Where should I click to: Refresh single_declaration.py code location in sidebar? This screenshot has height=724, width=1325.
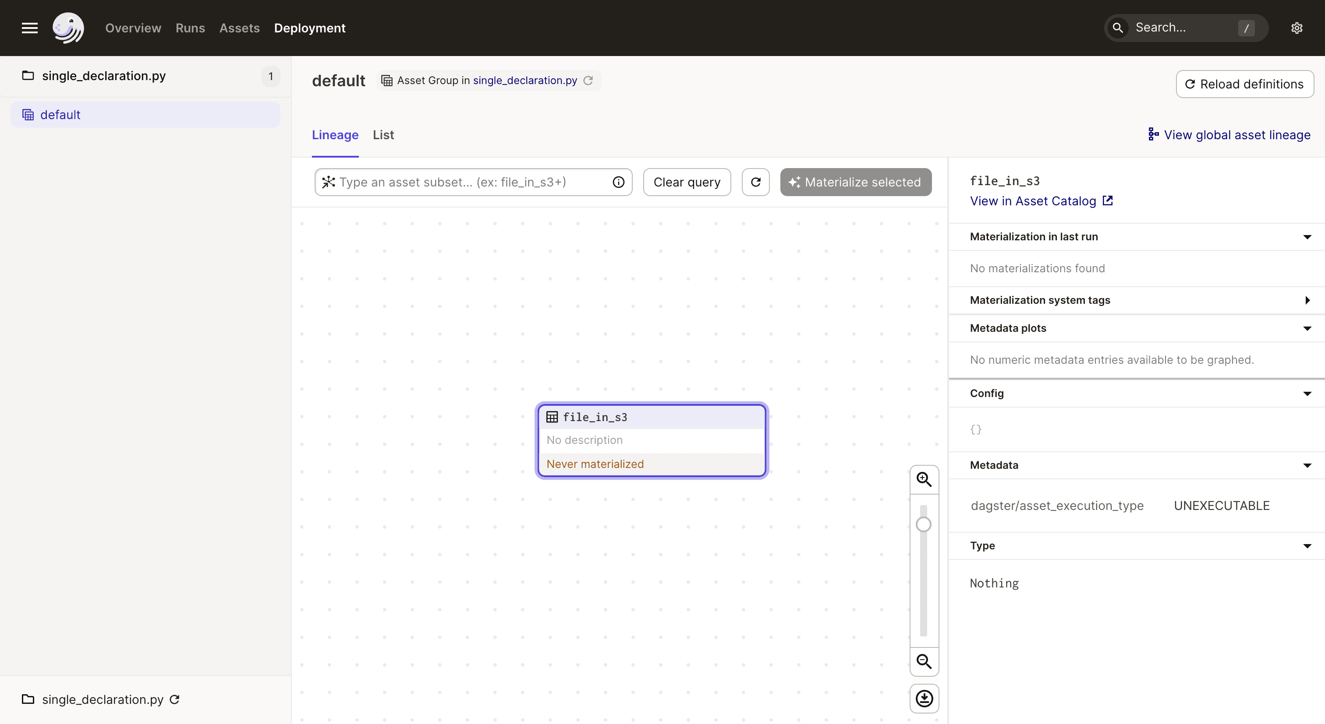pyautogui.click(x=174, y=699)
